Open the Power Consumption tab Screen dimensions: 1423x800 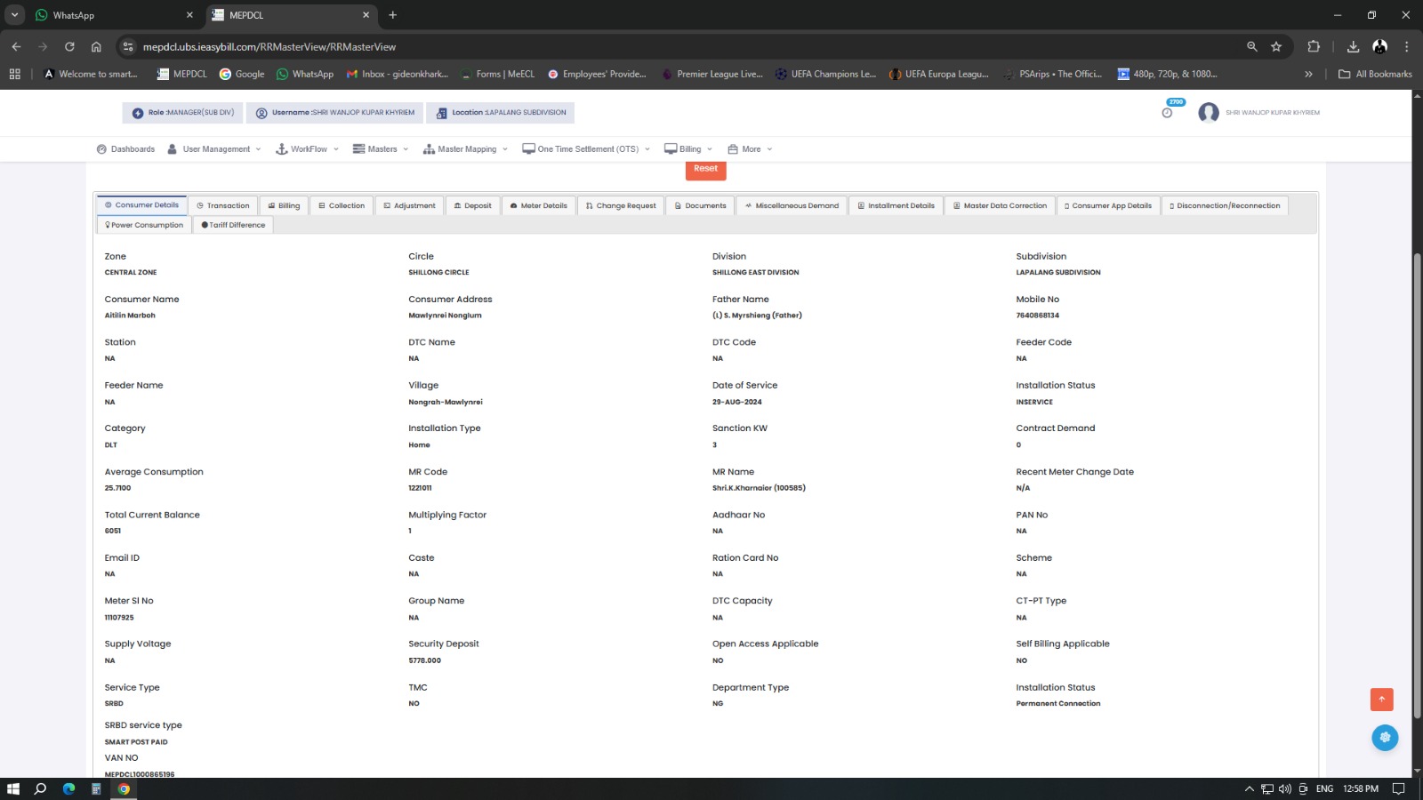(x=144, y=226)
